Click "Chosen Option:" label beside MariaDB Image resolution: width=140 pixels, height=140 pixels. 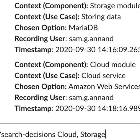click(41, 28)
